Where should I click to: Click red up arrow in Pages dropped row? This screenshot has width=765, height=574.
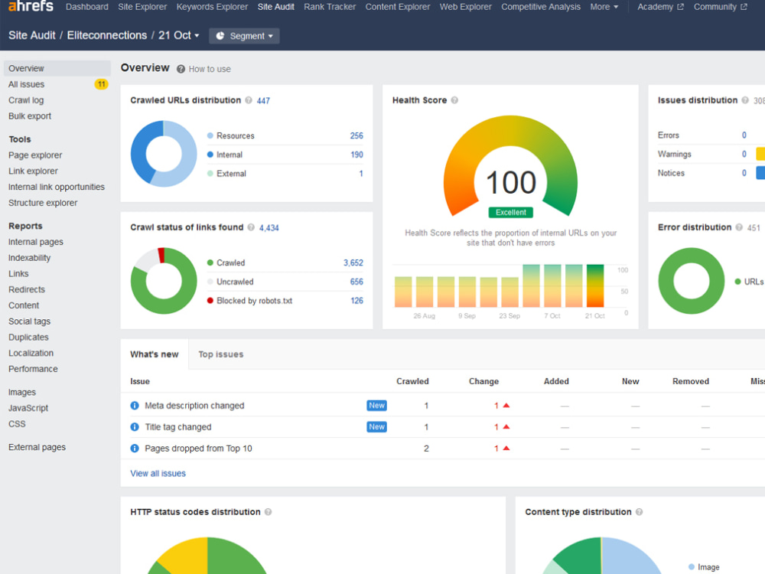(506, 448)
